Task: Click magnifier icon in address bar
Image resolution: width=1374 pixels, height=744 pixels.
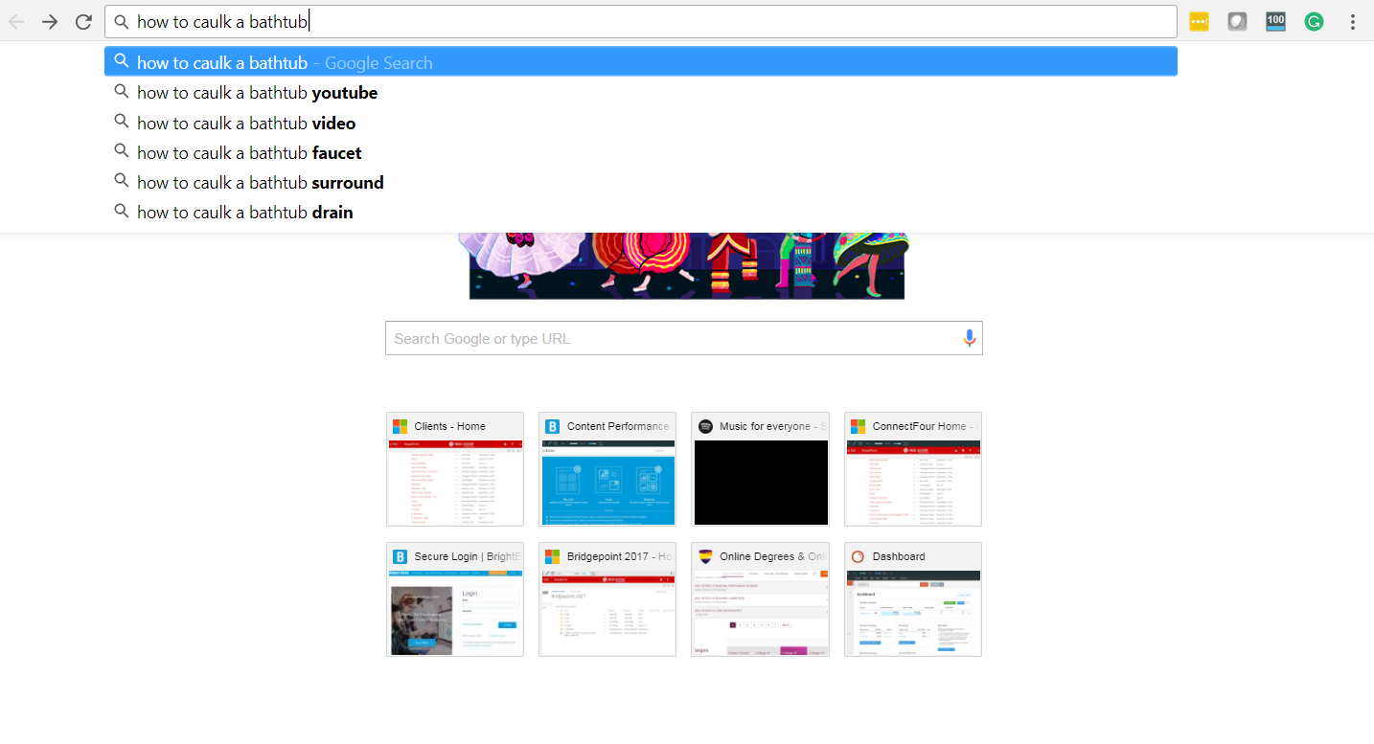Action: (x=122, y=21)
